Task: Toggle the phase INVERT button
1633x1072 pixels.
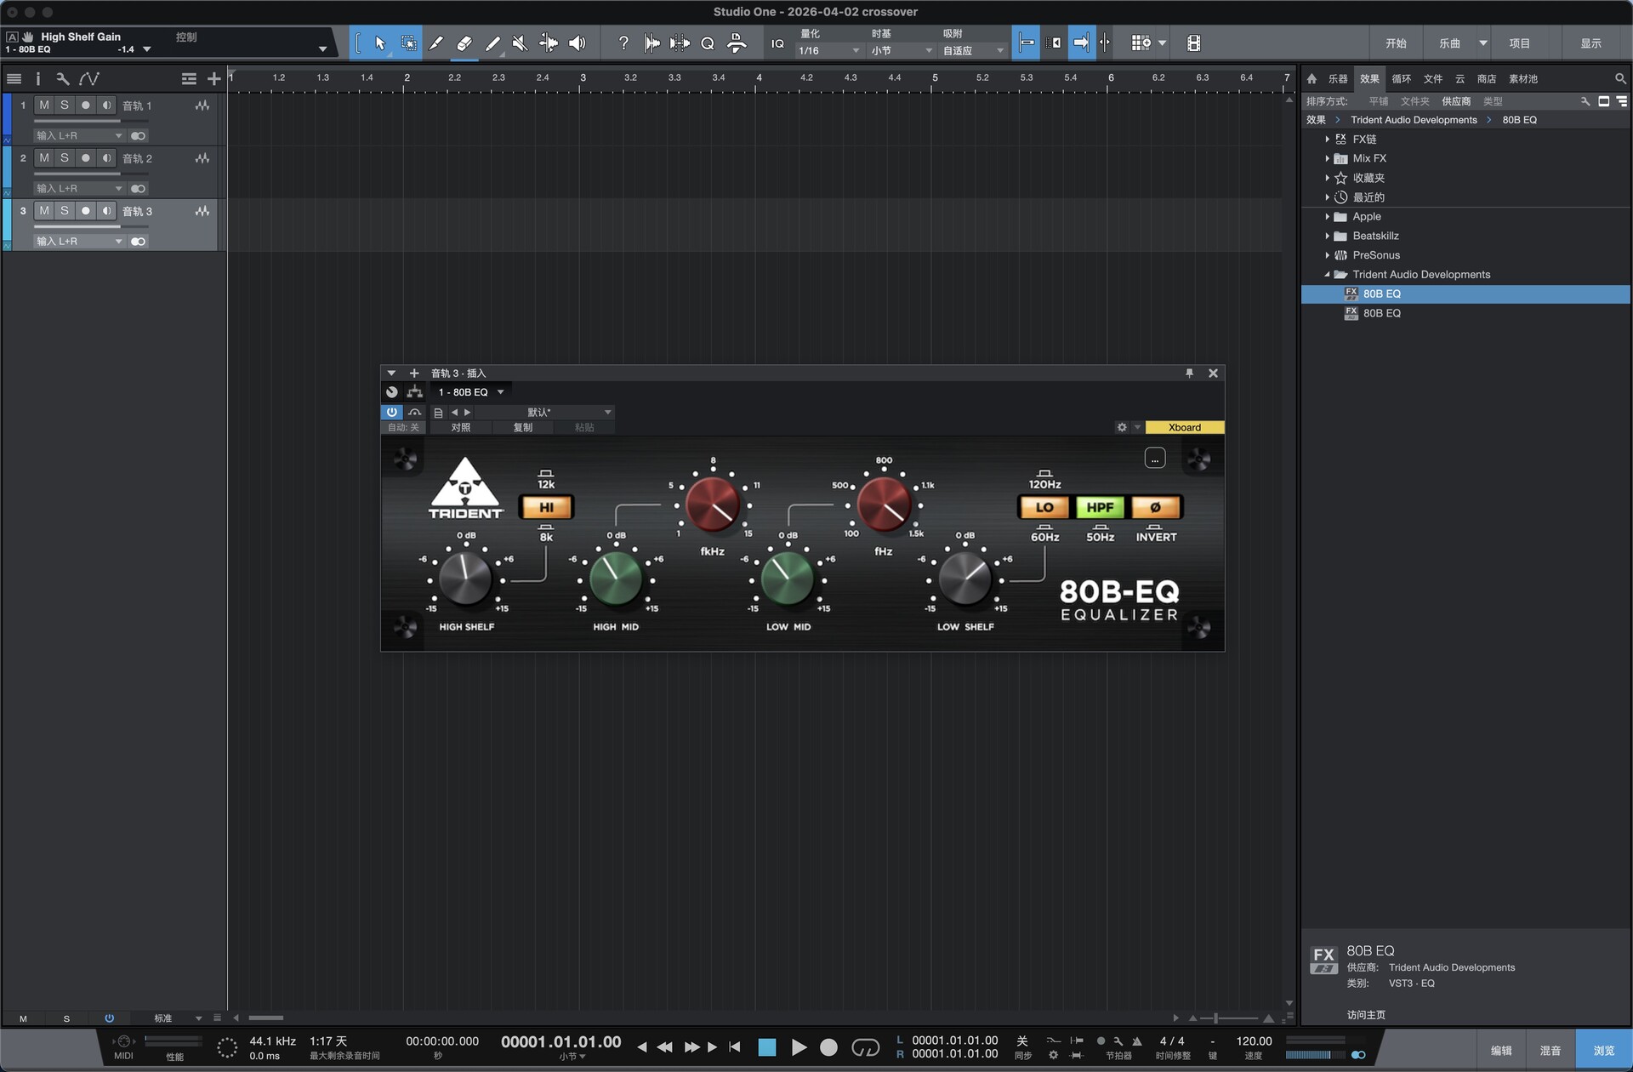Action: (1155, 508)
